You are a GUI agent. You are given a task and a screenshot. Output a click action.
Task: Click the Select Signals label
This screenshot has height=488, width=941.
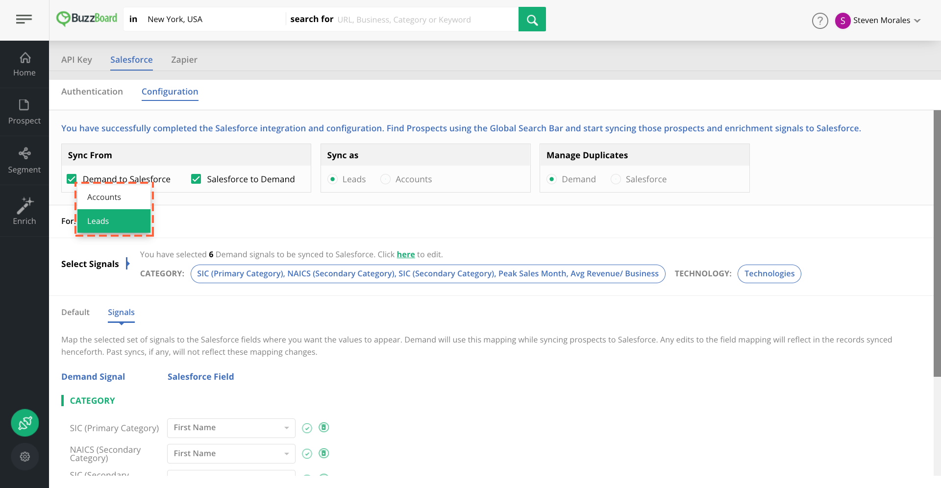click(90, 264)
